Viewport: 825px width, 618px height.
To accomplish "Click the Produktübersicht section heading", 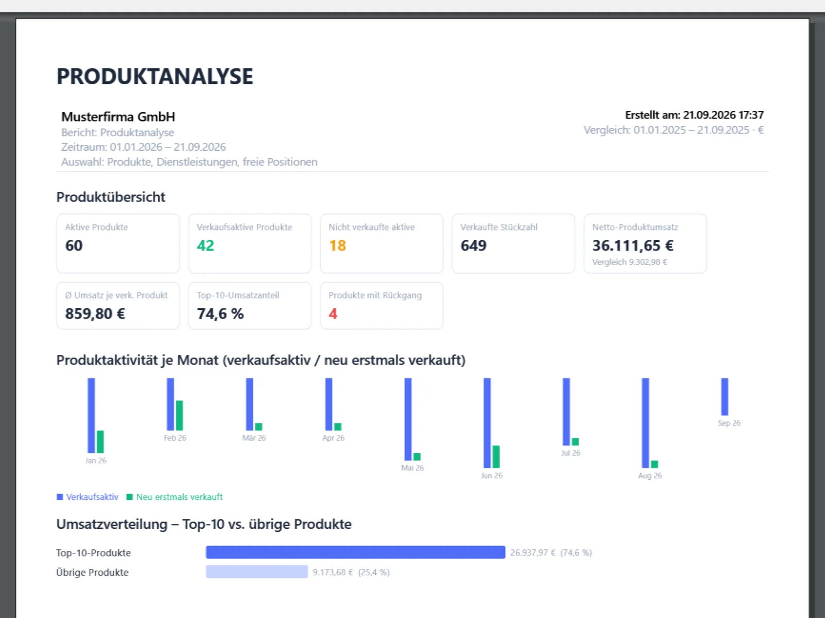I will [111, 197].
